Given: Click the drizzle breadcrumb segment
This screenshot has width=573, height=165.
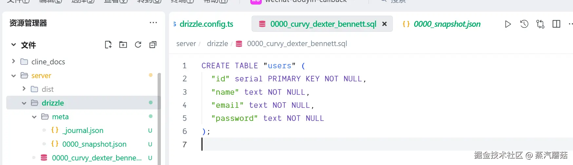Looking at the screenshot, I should point(218,44).
